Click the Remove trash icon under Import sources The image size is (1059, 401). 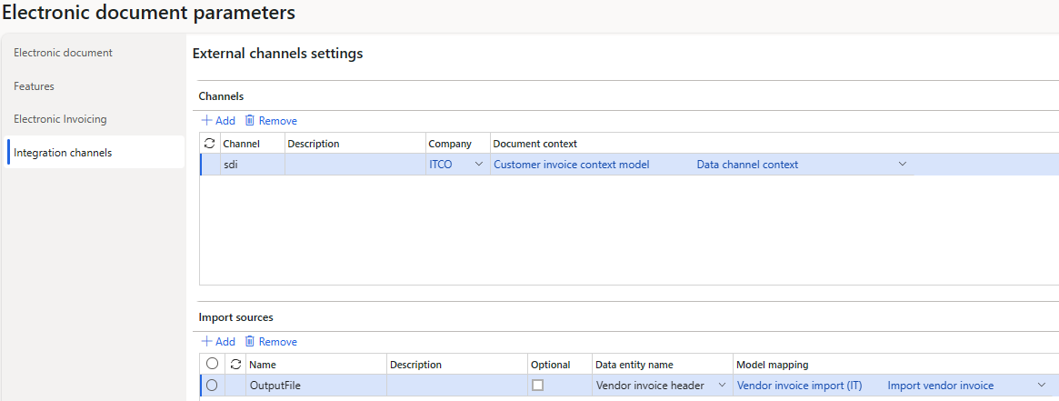249,342
